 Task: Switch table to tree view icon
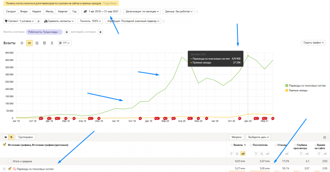pos(11,137)
